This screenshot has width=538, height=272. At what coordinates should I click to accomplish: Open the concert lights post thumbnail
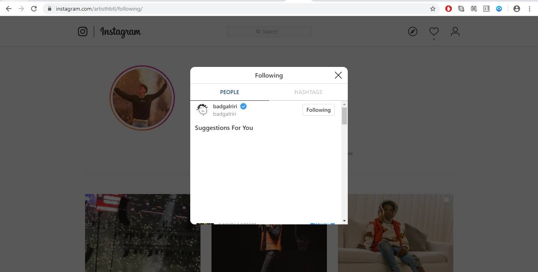[x=143, y=233]
